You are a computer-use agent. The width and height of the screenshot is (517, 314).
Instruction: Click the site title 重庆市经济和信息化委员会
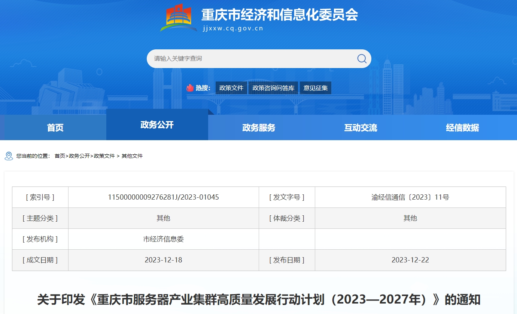point(280,15)
